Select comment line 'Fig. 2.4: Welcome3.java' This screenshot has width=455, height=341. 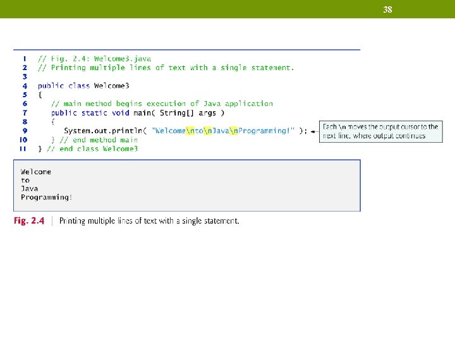[x=95, y=59]
